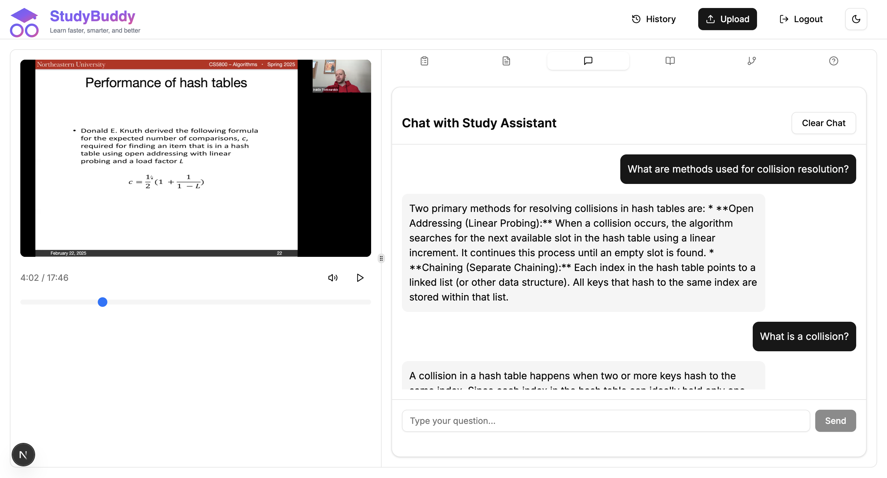887x478 pixels.
Task: Toggle dark mode with moon icon
Action: coord(856,19)
